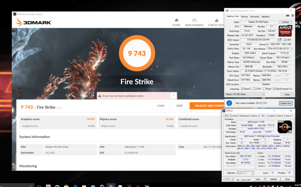Switch to the Validation tab in GPU-Z
The image size is (301, 187).
pyautogui.click(x=266, y=16)
